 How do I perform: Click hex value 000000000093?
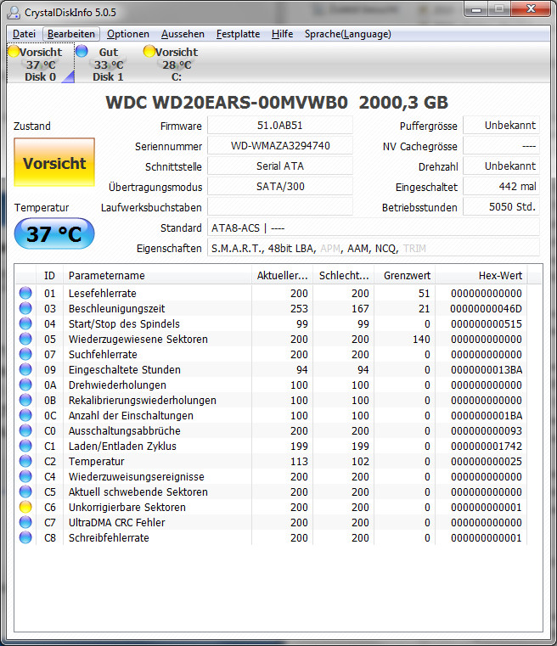[487, 430]
